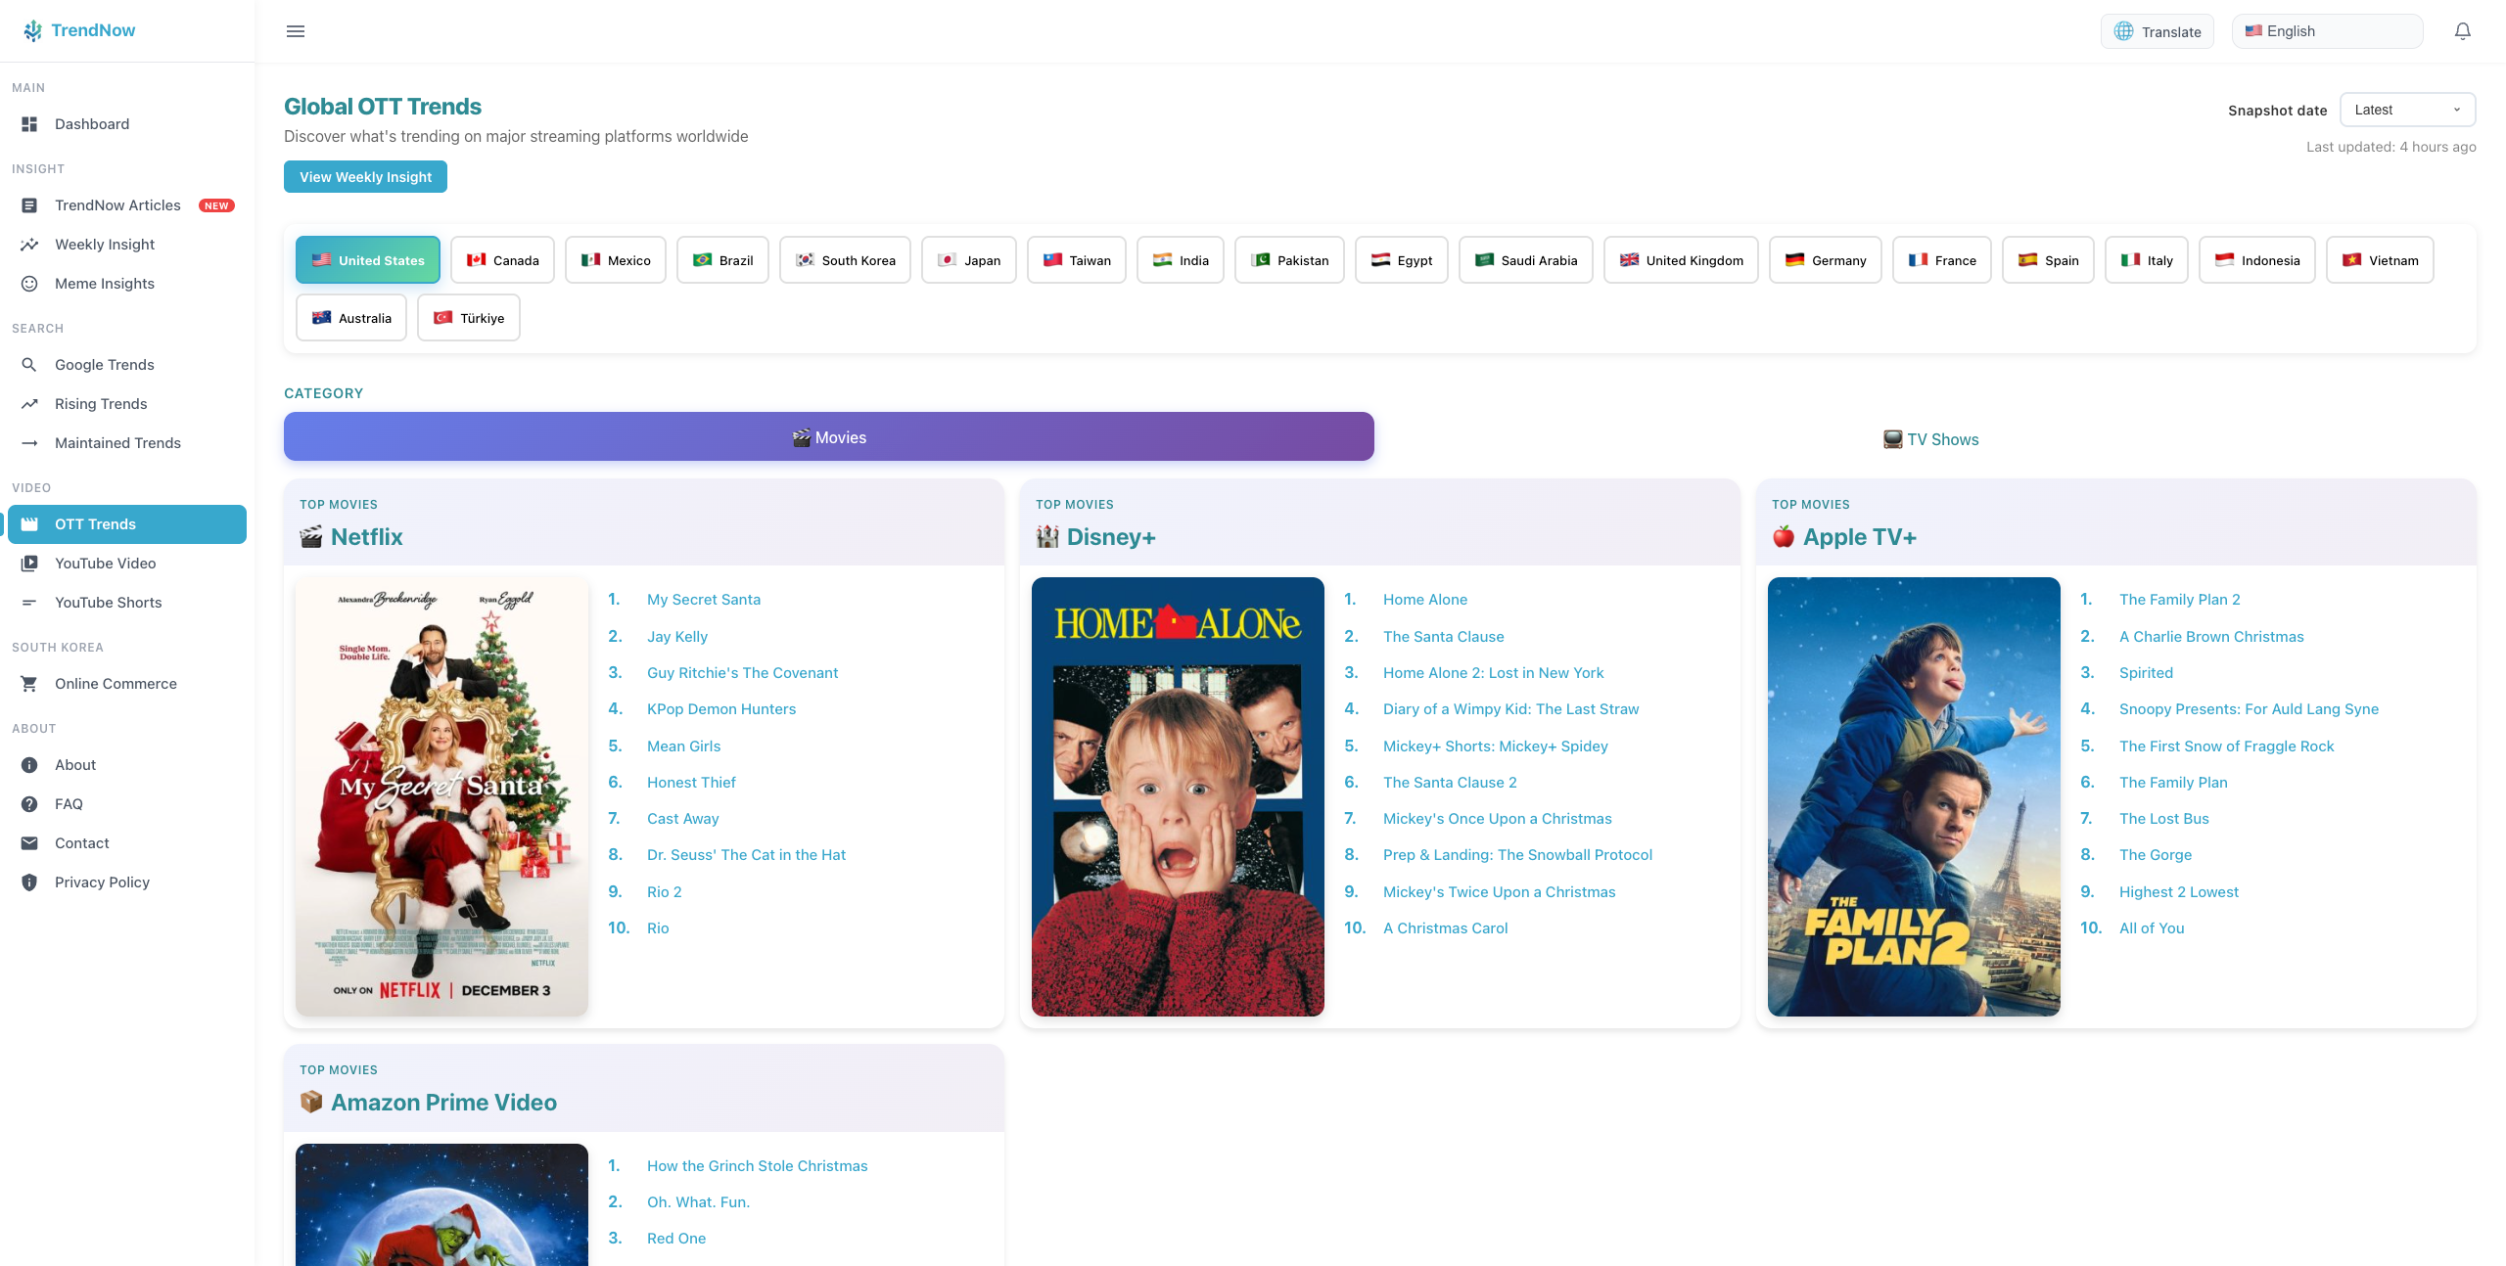Click the View Weekly Insight button
Viewport: 2506px width, 1266px height.
[365, 176]
